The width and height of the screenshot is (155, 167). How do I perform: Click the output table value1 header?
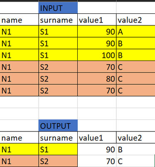[x=97, y=137]
